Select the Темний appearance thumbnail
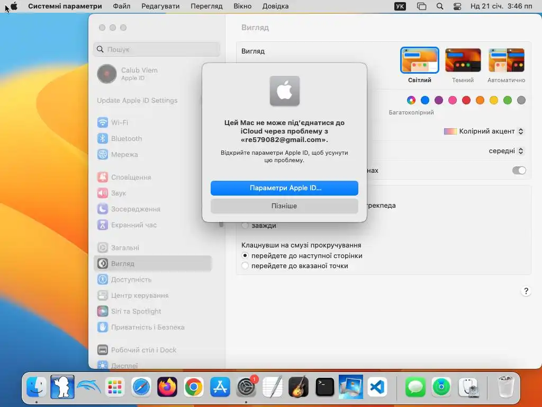Image resolution: width=542 pixels, height=407 pixels. tap(463, 60)
